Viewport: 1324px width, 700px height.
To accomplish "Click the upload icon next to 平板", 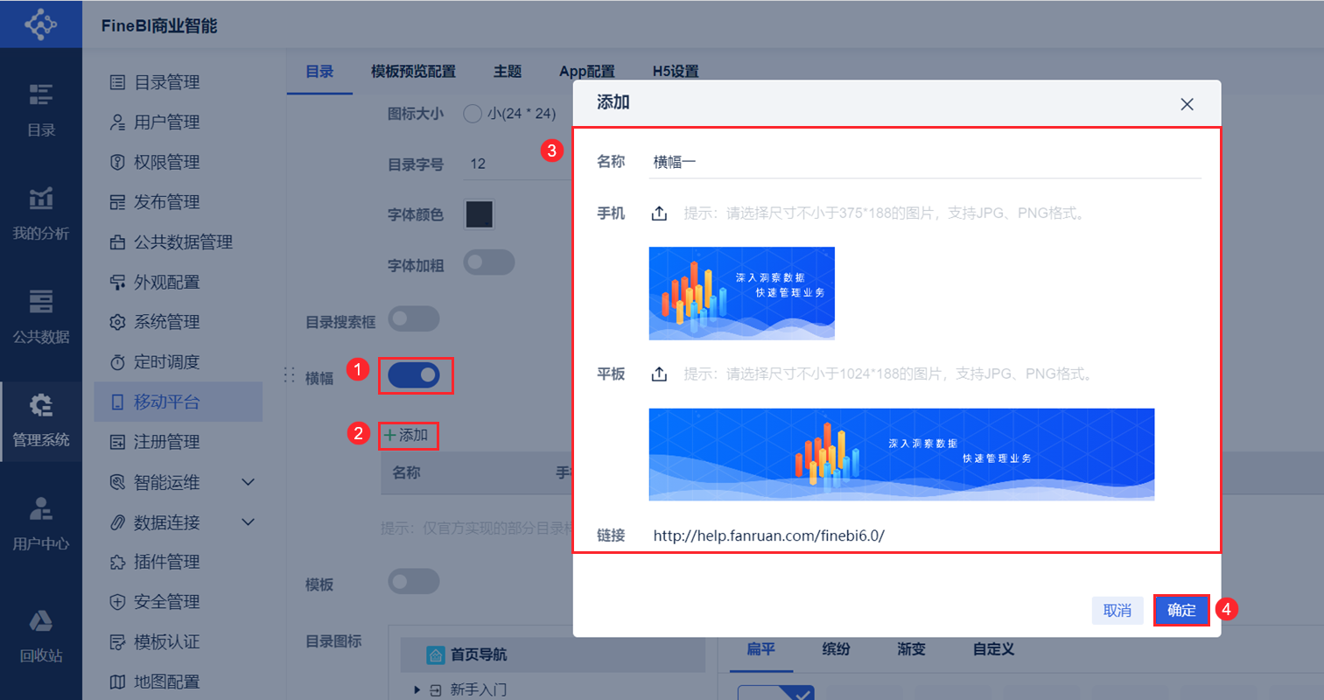I will (x=660, y=373).
